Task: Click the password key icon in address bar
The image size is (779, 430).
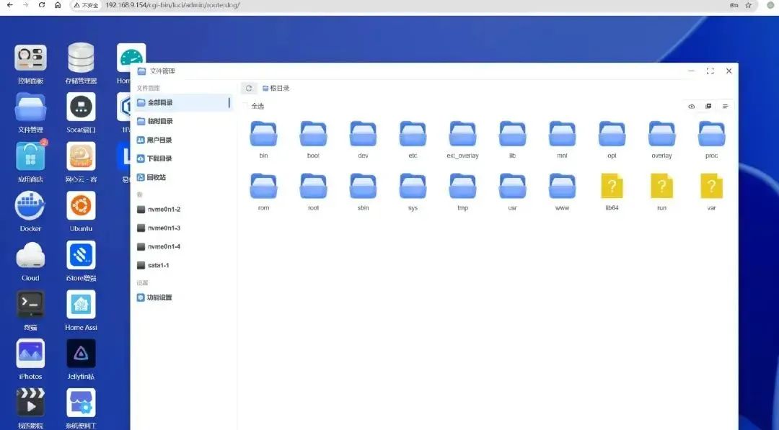Action: click(734, 6)
